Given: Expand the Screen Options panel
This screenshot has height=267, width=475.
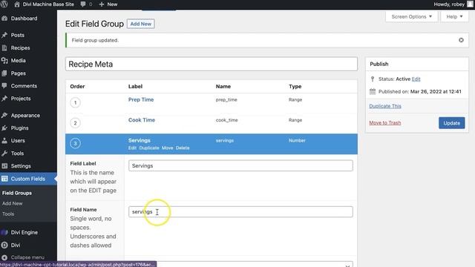Looking at the screenshot, I should tap(411, 16).
